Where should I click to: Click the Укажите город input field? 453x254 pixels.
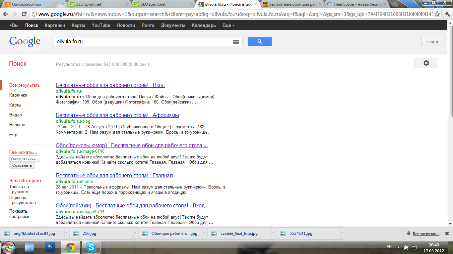tap(24, 158)
